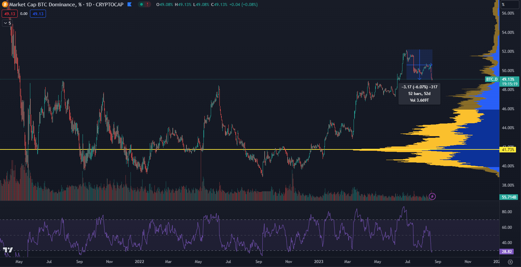The image size is (521, 267).
Task: Click the blue 49.13 buy price button
Action: coord(38,14)
